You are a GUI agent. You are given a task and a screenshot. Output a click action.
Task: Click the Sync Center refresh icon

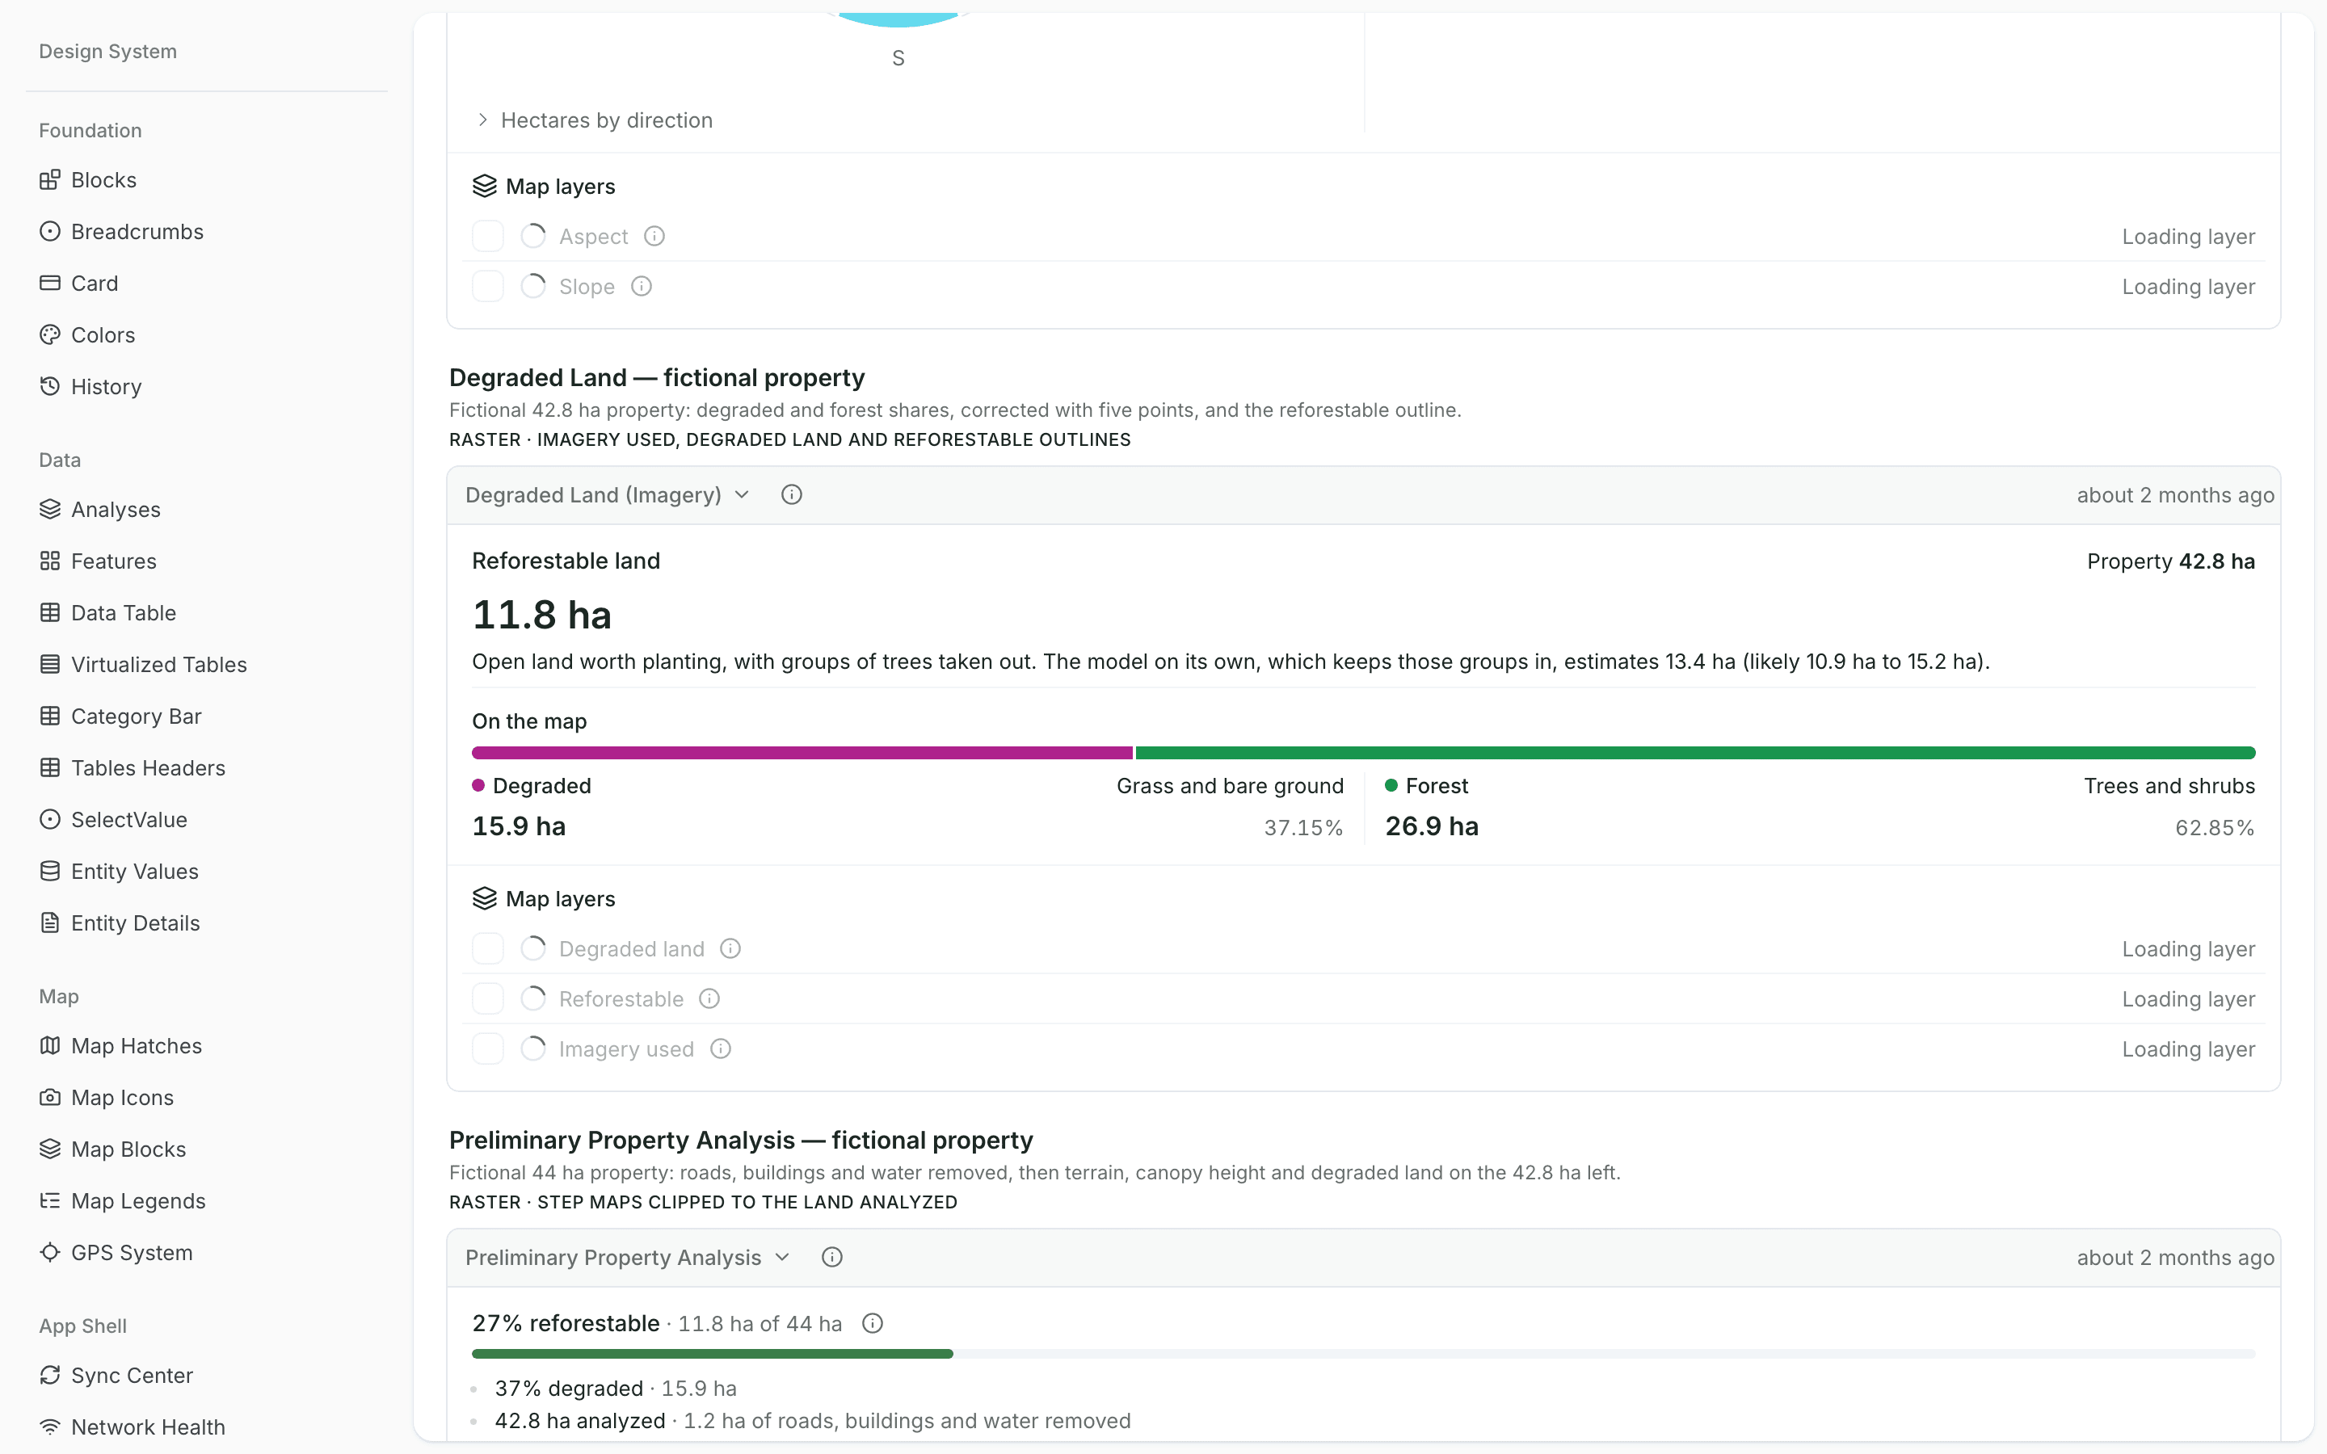tap(50, 1375)
